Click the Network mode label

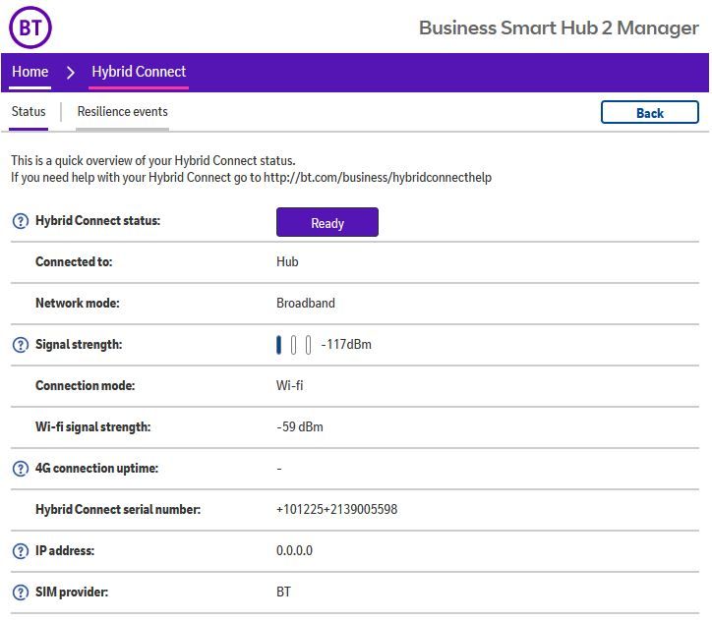(x=78, y=304)
